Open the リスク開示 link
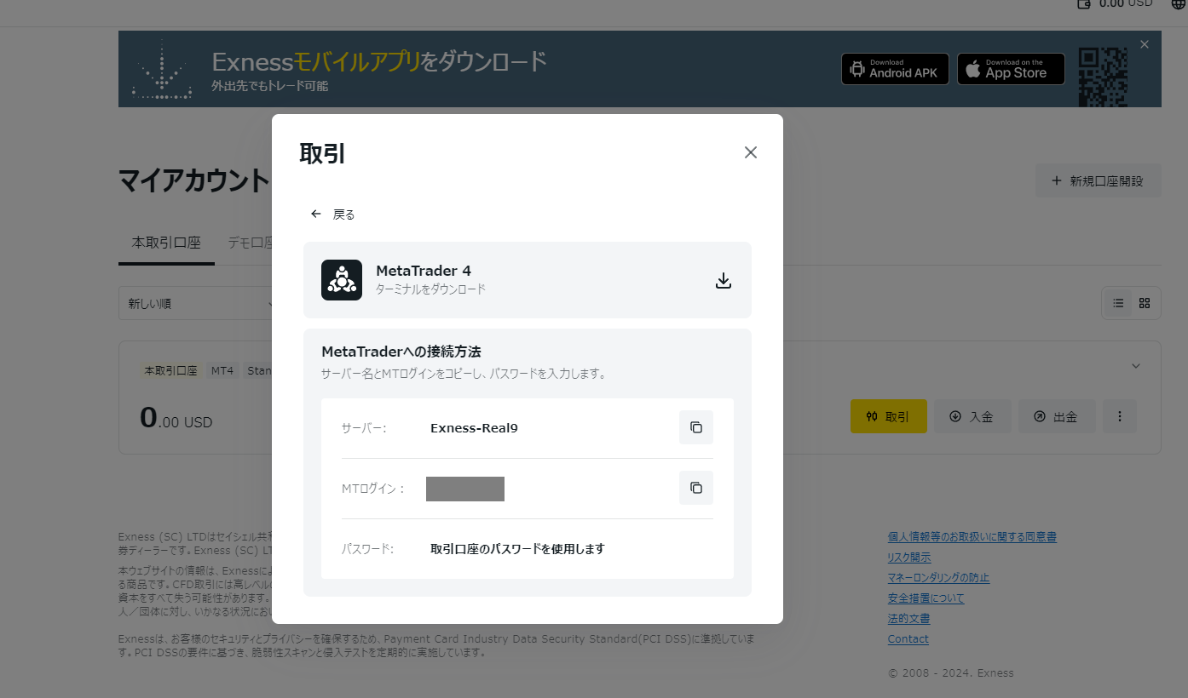The width and height of the screenshot is (1188, 698). point(908,558)
